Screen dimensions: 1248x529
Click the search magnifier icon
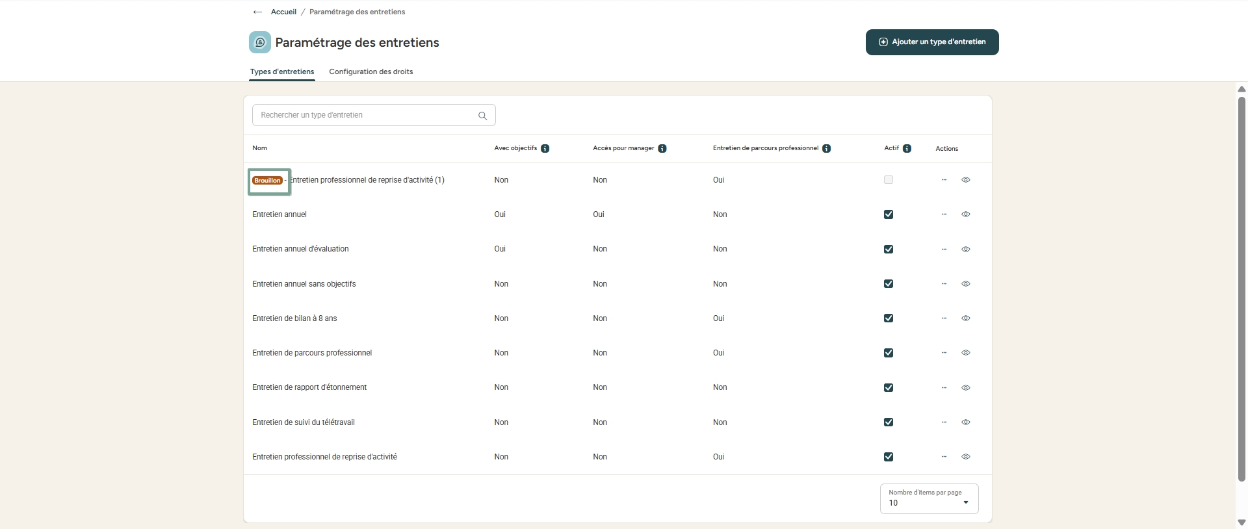click(482, 116)
